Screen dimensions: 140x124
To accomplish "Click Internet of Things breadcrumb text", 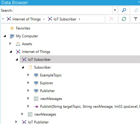I will pyautogui.click(x=27, y=19).
